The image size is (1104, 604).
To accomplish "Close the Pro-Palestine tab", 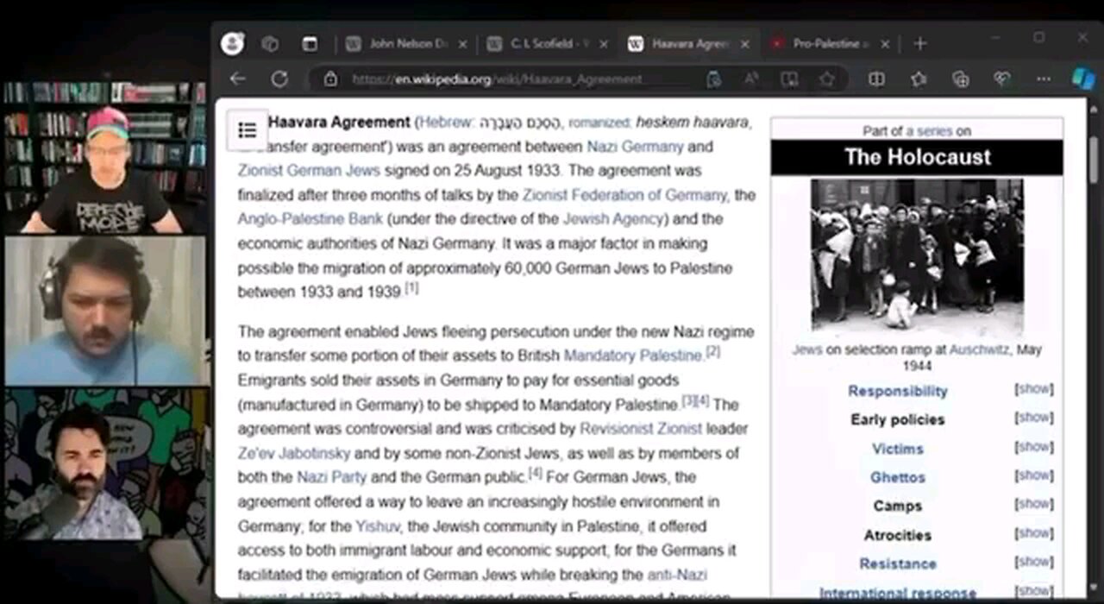I will [x=884, y=44].
